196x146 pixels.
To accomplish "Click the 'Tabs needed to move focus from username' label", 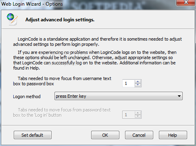I will coord(62,81).
